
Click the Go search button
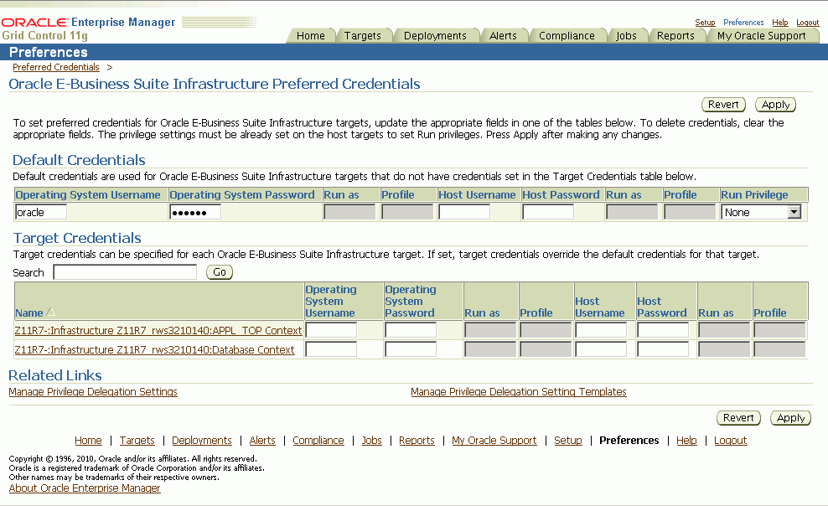click(x=219, y=272)
